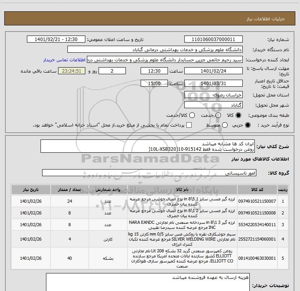This screenshot has height=291, width=300.
Task: Click the جزئیات اطلاعات نیاز page header
Action: (265, 19)
